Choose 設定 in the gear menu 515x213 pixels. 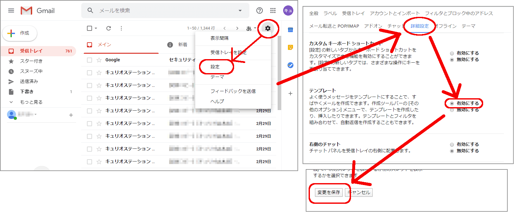[x=215, y=67]
